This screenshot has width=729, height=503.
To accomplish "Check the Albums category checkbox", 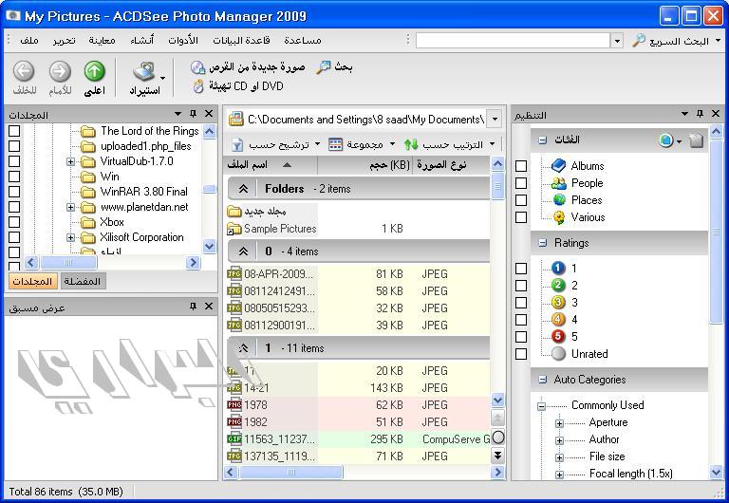I will [521, 166].
